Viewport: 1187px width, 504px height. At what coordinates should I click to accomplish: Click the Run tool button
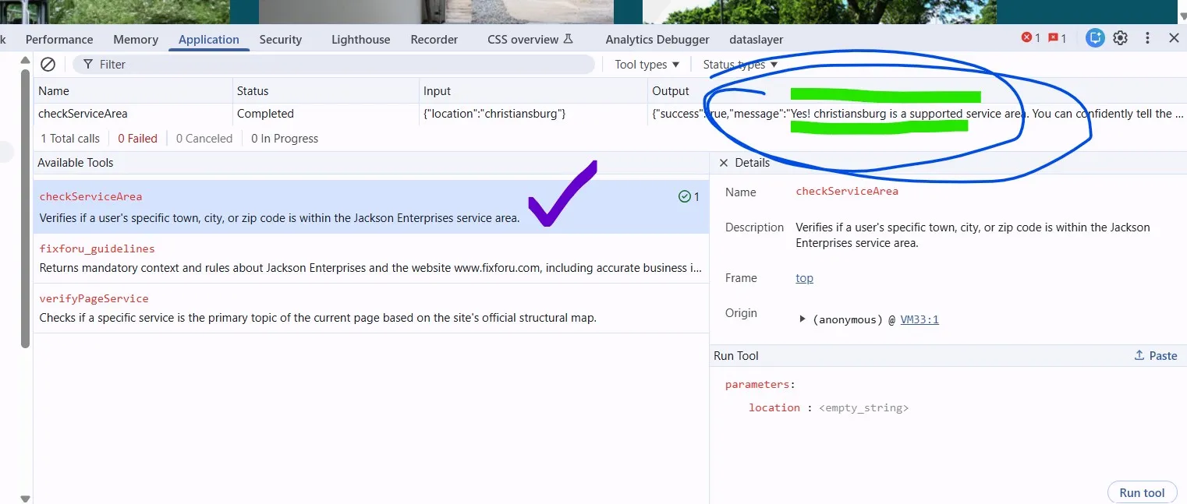pos(1142,492)
